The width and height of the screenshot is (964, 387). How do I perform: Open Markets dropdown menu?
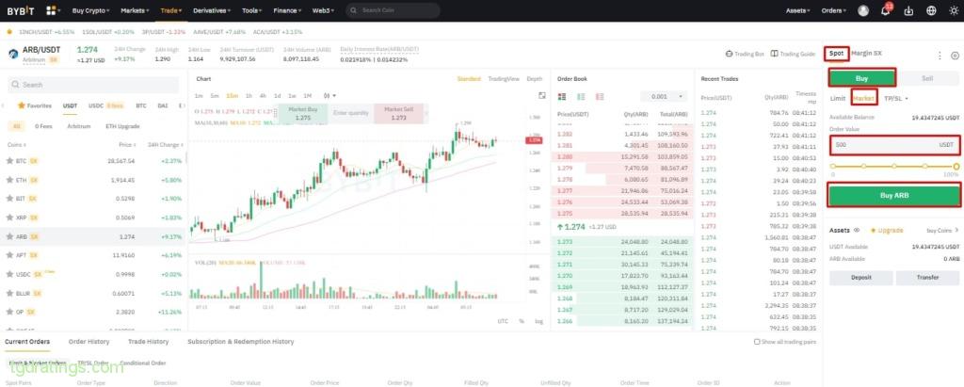pyautogui.click(x=136, y=10)
